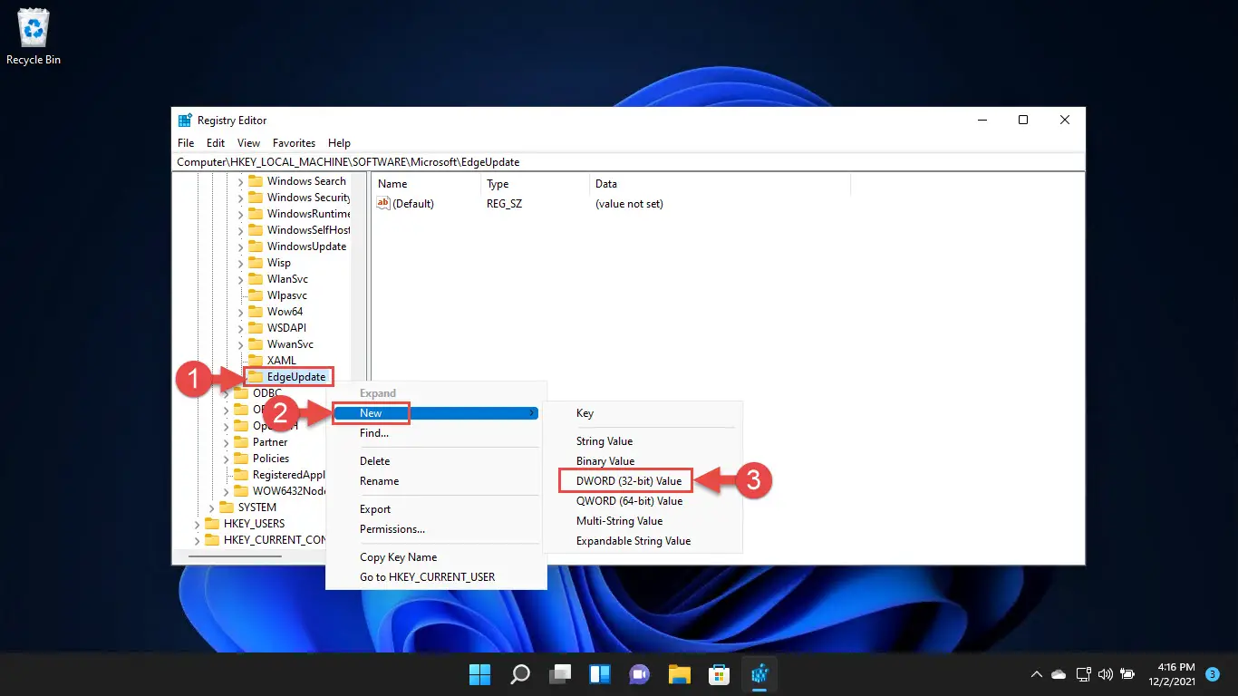Open the notification count badge
Screen dimensions: 1238x696
pyautogui.click(x=1212, y=674)
